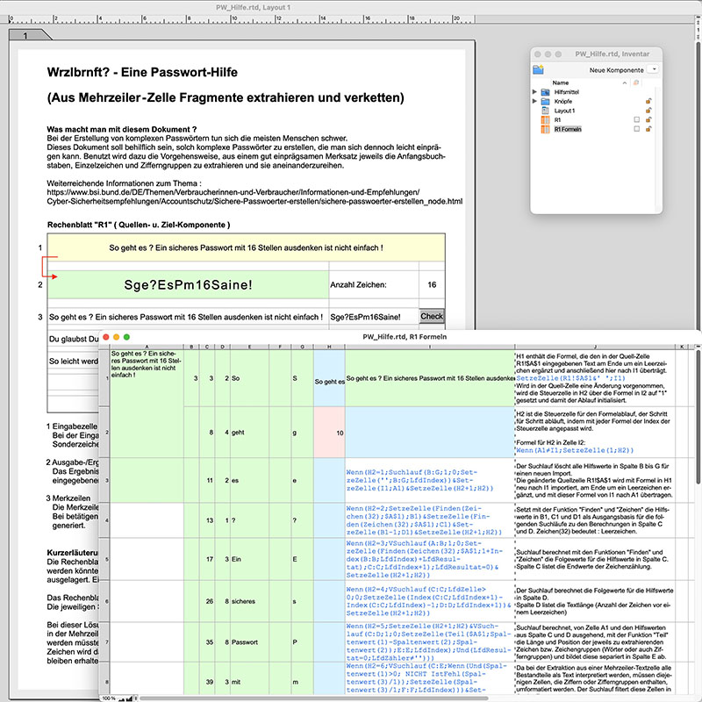Click the R1 spreadsheet icon in Inventar
This screenshot has height=702, width=702.
click(546, 120)
